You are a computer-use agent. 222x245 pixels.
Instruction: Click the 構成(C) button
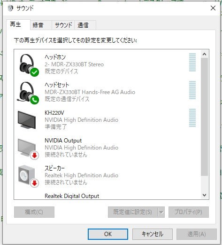[x=34, y=212]
